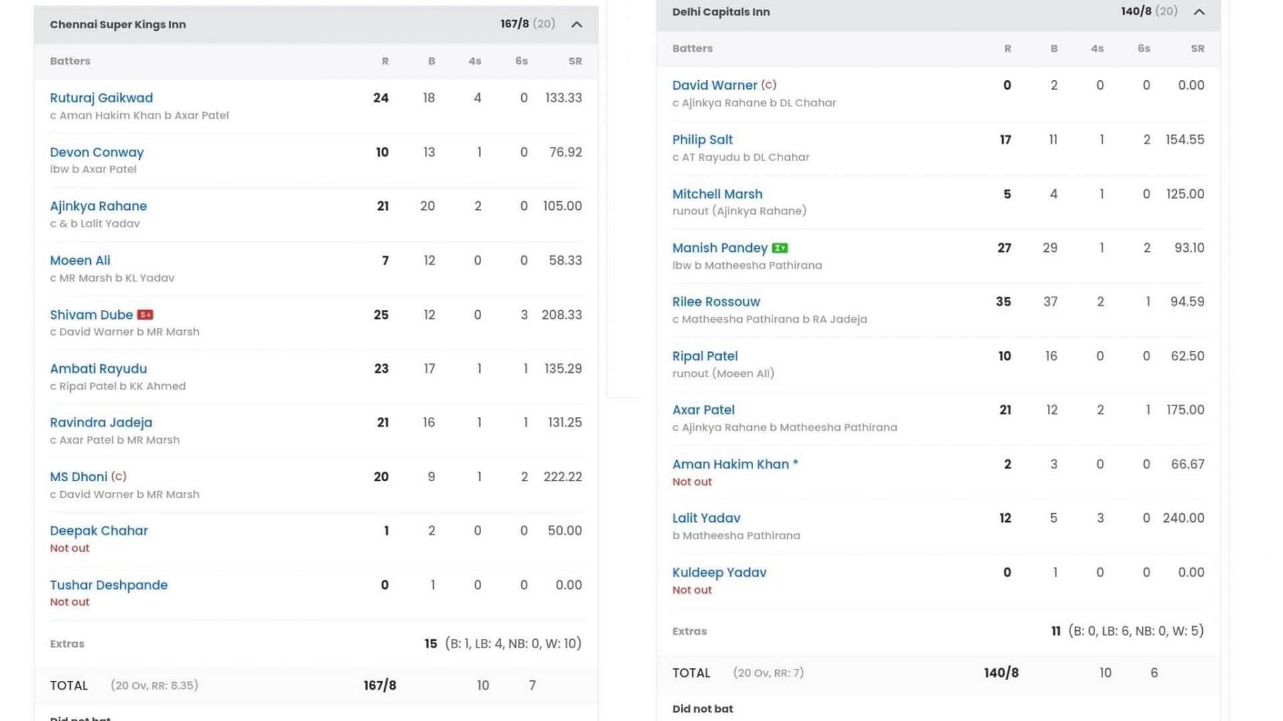Image resolution: width=1283 pixels, height=721 pixels.
Task: Collapse the Delhi Capitals innings chevron
Action: point(1199,12)
